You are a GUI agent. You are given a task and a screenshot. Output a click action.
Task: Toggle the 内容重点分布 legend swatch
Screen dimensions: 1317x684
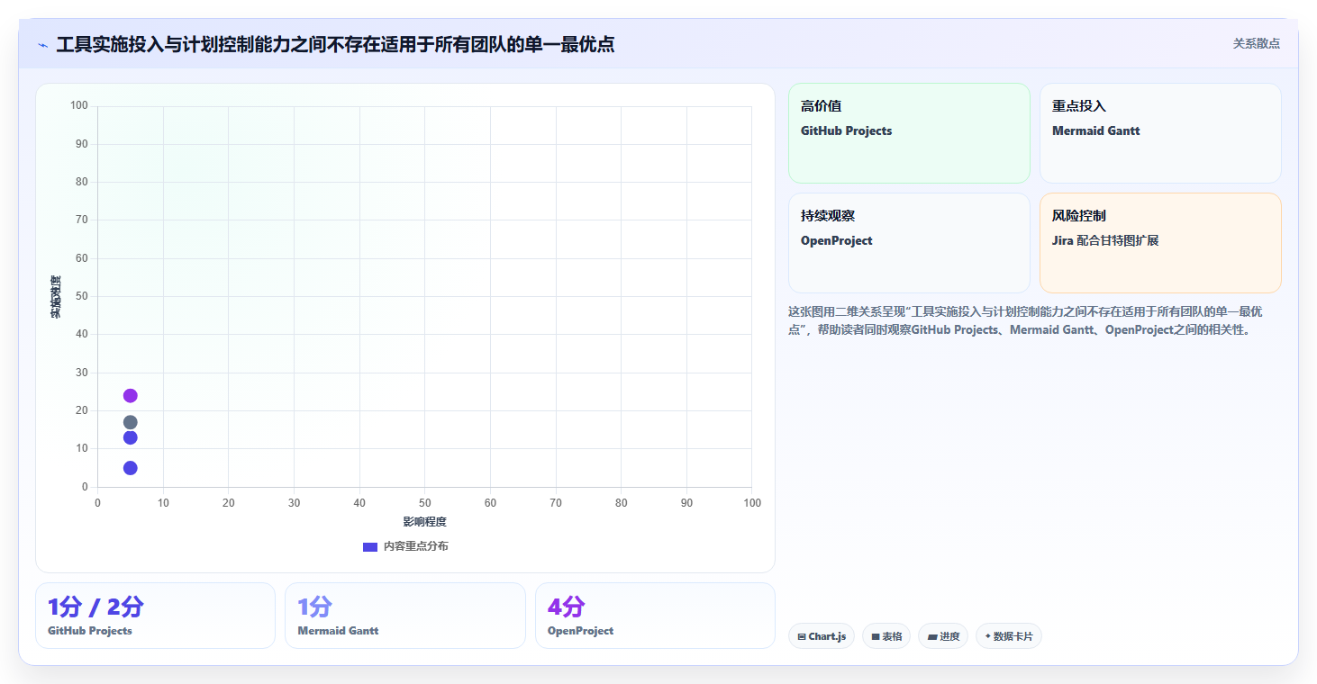[x=370, y=546]
